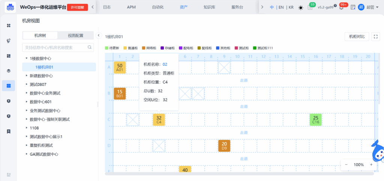
Task: Open the notification bell with 99+ badge
Action: pyautogui.click(x=341, y=7)
